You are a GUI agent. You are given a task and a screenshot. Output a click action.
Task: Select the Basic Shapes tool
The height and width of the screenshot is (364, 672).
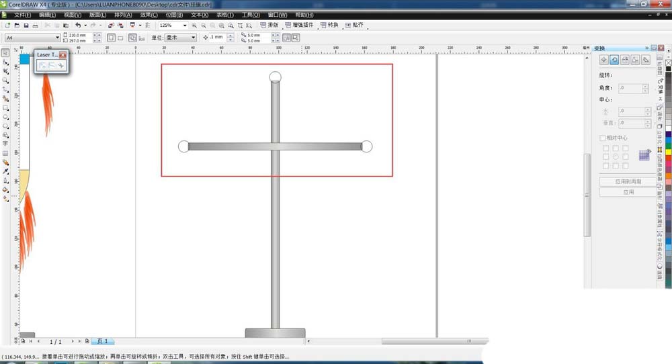coord(5,135)
